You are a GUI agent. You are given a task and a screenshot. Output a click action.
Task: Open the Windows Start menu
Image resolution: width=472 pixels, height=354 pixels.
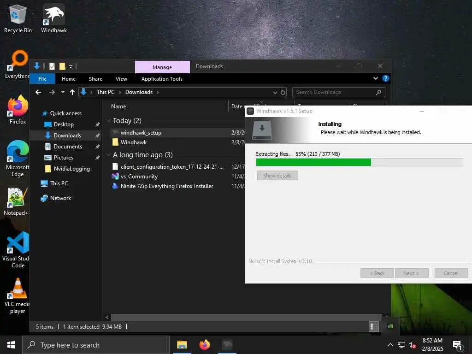point(11,345)
